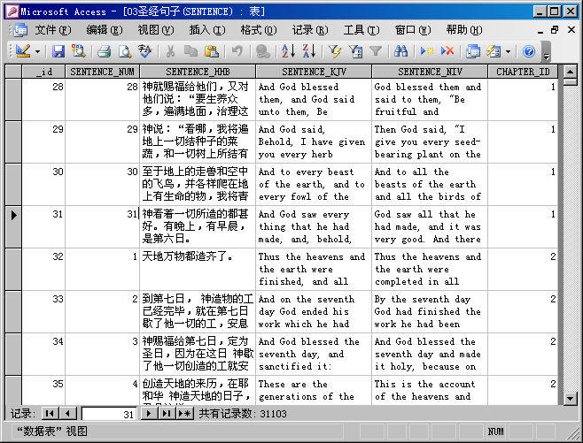Click the record number field showing 31
This screenshot has width=583, height=443.
tap(109, 414)
